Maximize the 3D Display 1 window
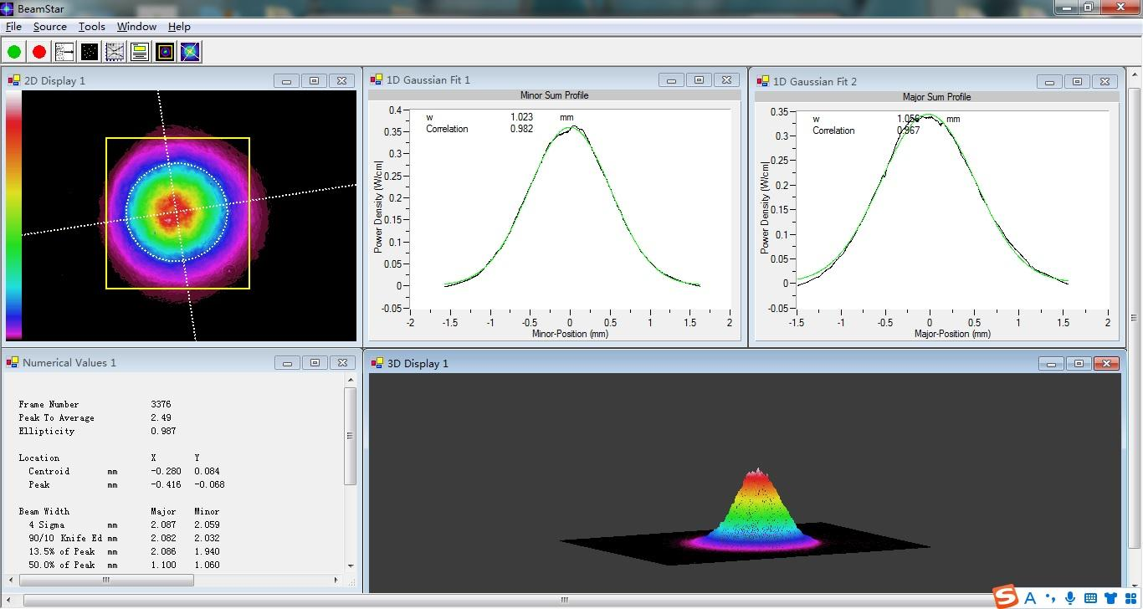Screen dimensions: 1143x609 point(1079,364)
